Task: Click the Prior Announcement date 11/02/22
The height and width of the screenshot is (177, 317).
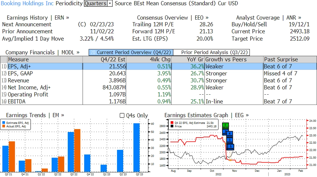Action: (102, 31)
